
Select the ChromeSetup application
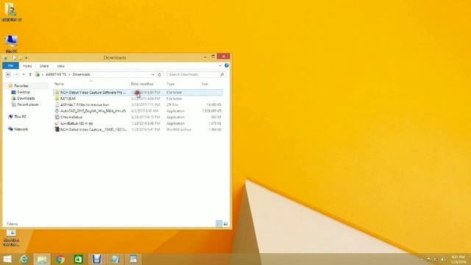[138, 117]
